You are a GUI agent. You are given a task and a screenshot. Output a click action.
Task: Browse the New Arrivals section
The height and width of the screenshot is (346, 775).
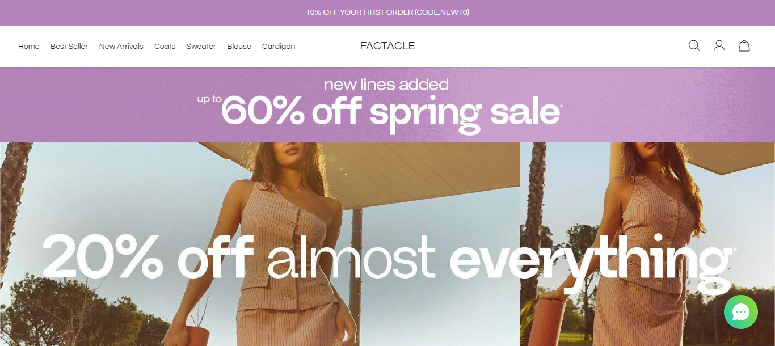coord(121,47)
